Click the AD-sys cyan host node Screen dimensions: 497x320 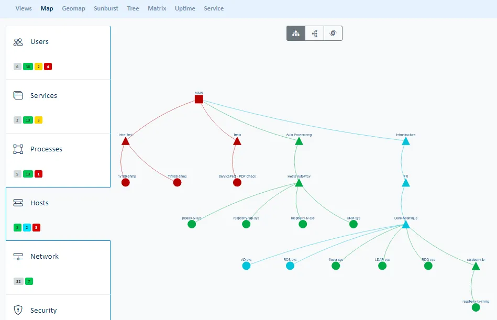pyautogui.click(x=246, y=266)
